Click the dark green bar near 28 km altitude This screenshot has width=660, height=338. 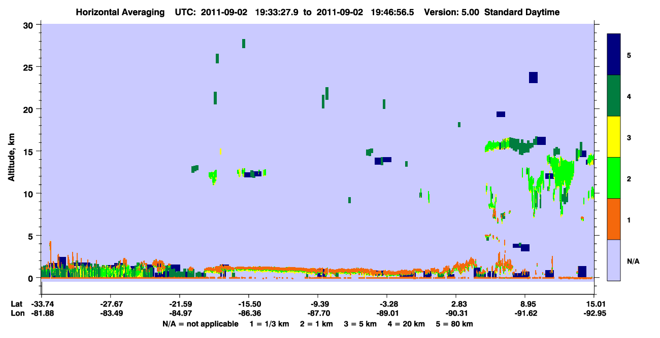click(244, 44)
